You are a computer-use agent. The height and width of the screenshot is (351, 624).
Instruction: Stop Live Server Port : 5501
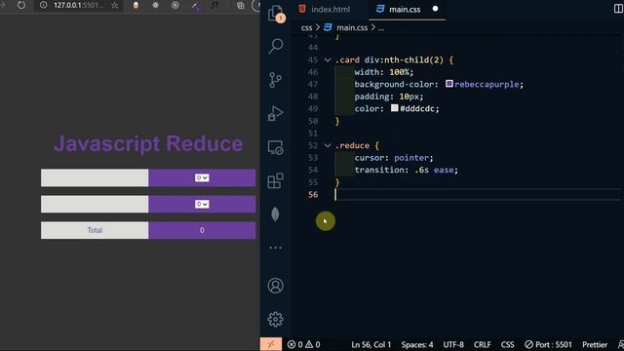pos(548,344)
